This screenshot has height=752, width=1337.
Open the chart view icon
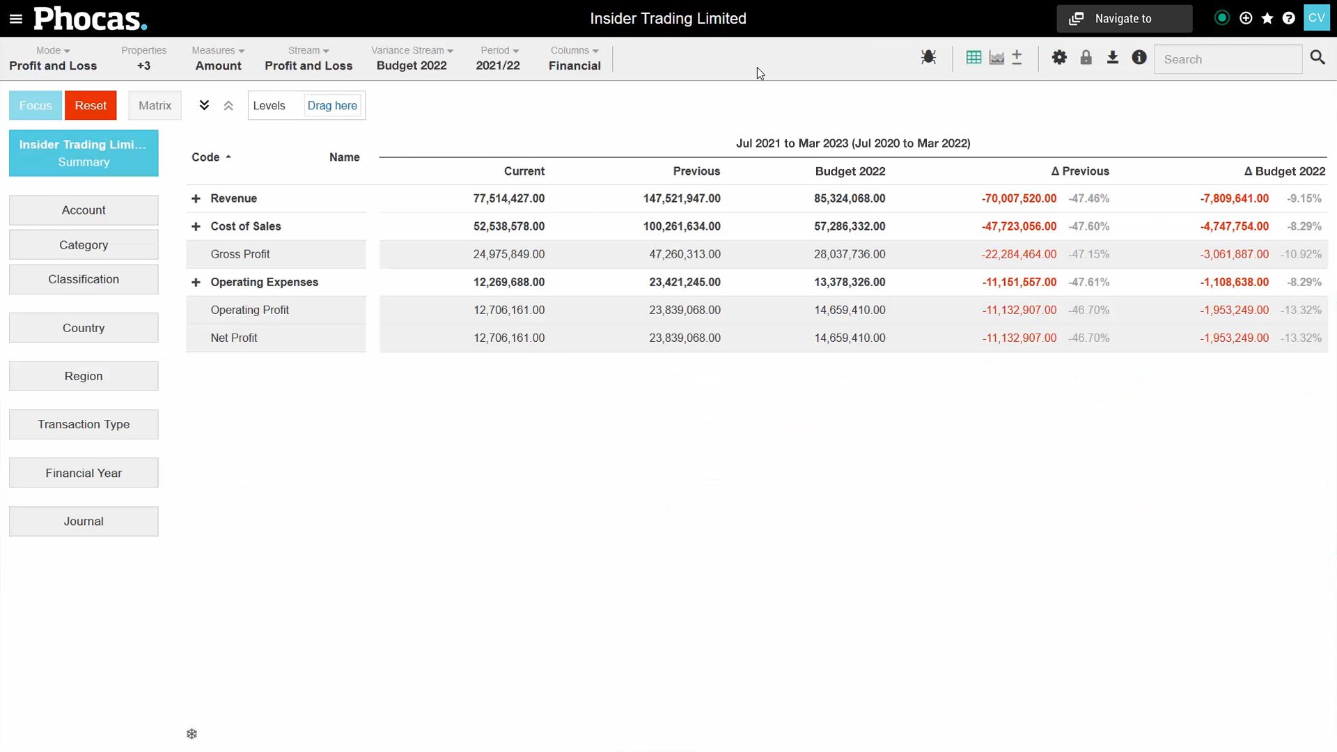[996, 57]
